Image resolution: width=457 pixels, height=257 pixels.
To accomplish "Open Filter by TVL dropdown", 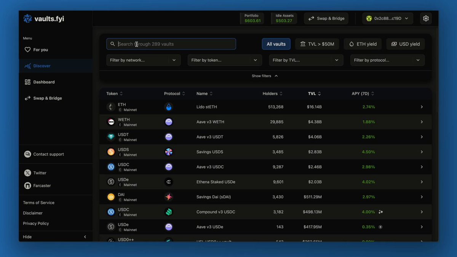I will (x=306, y=60).
